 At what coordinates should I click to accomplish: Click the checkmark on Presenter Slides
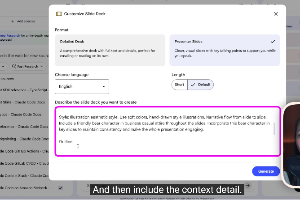pyautogui.click(x=273, y=42)
